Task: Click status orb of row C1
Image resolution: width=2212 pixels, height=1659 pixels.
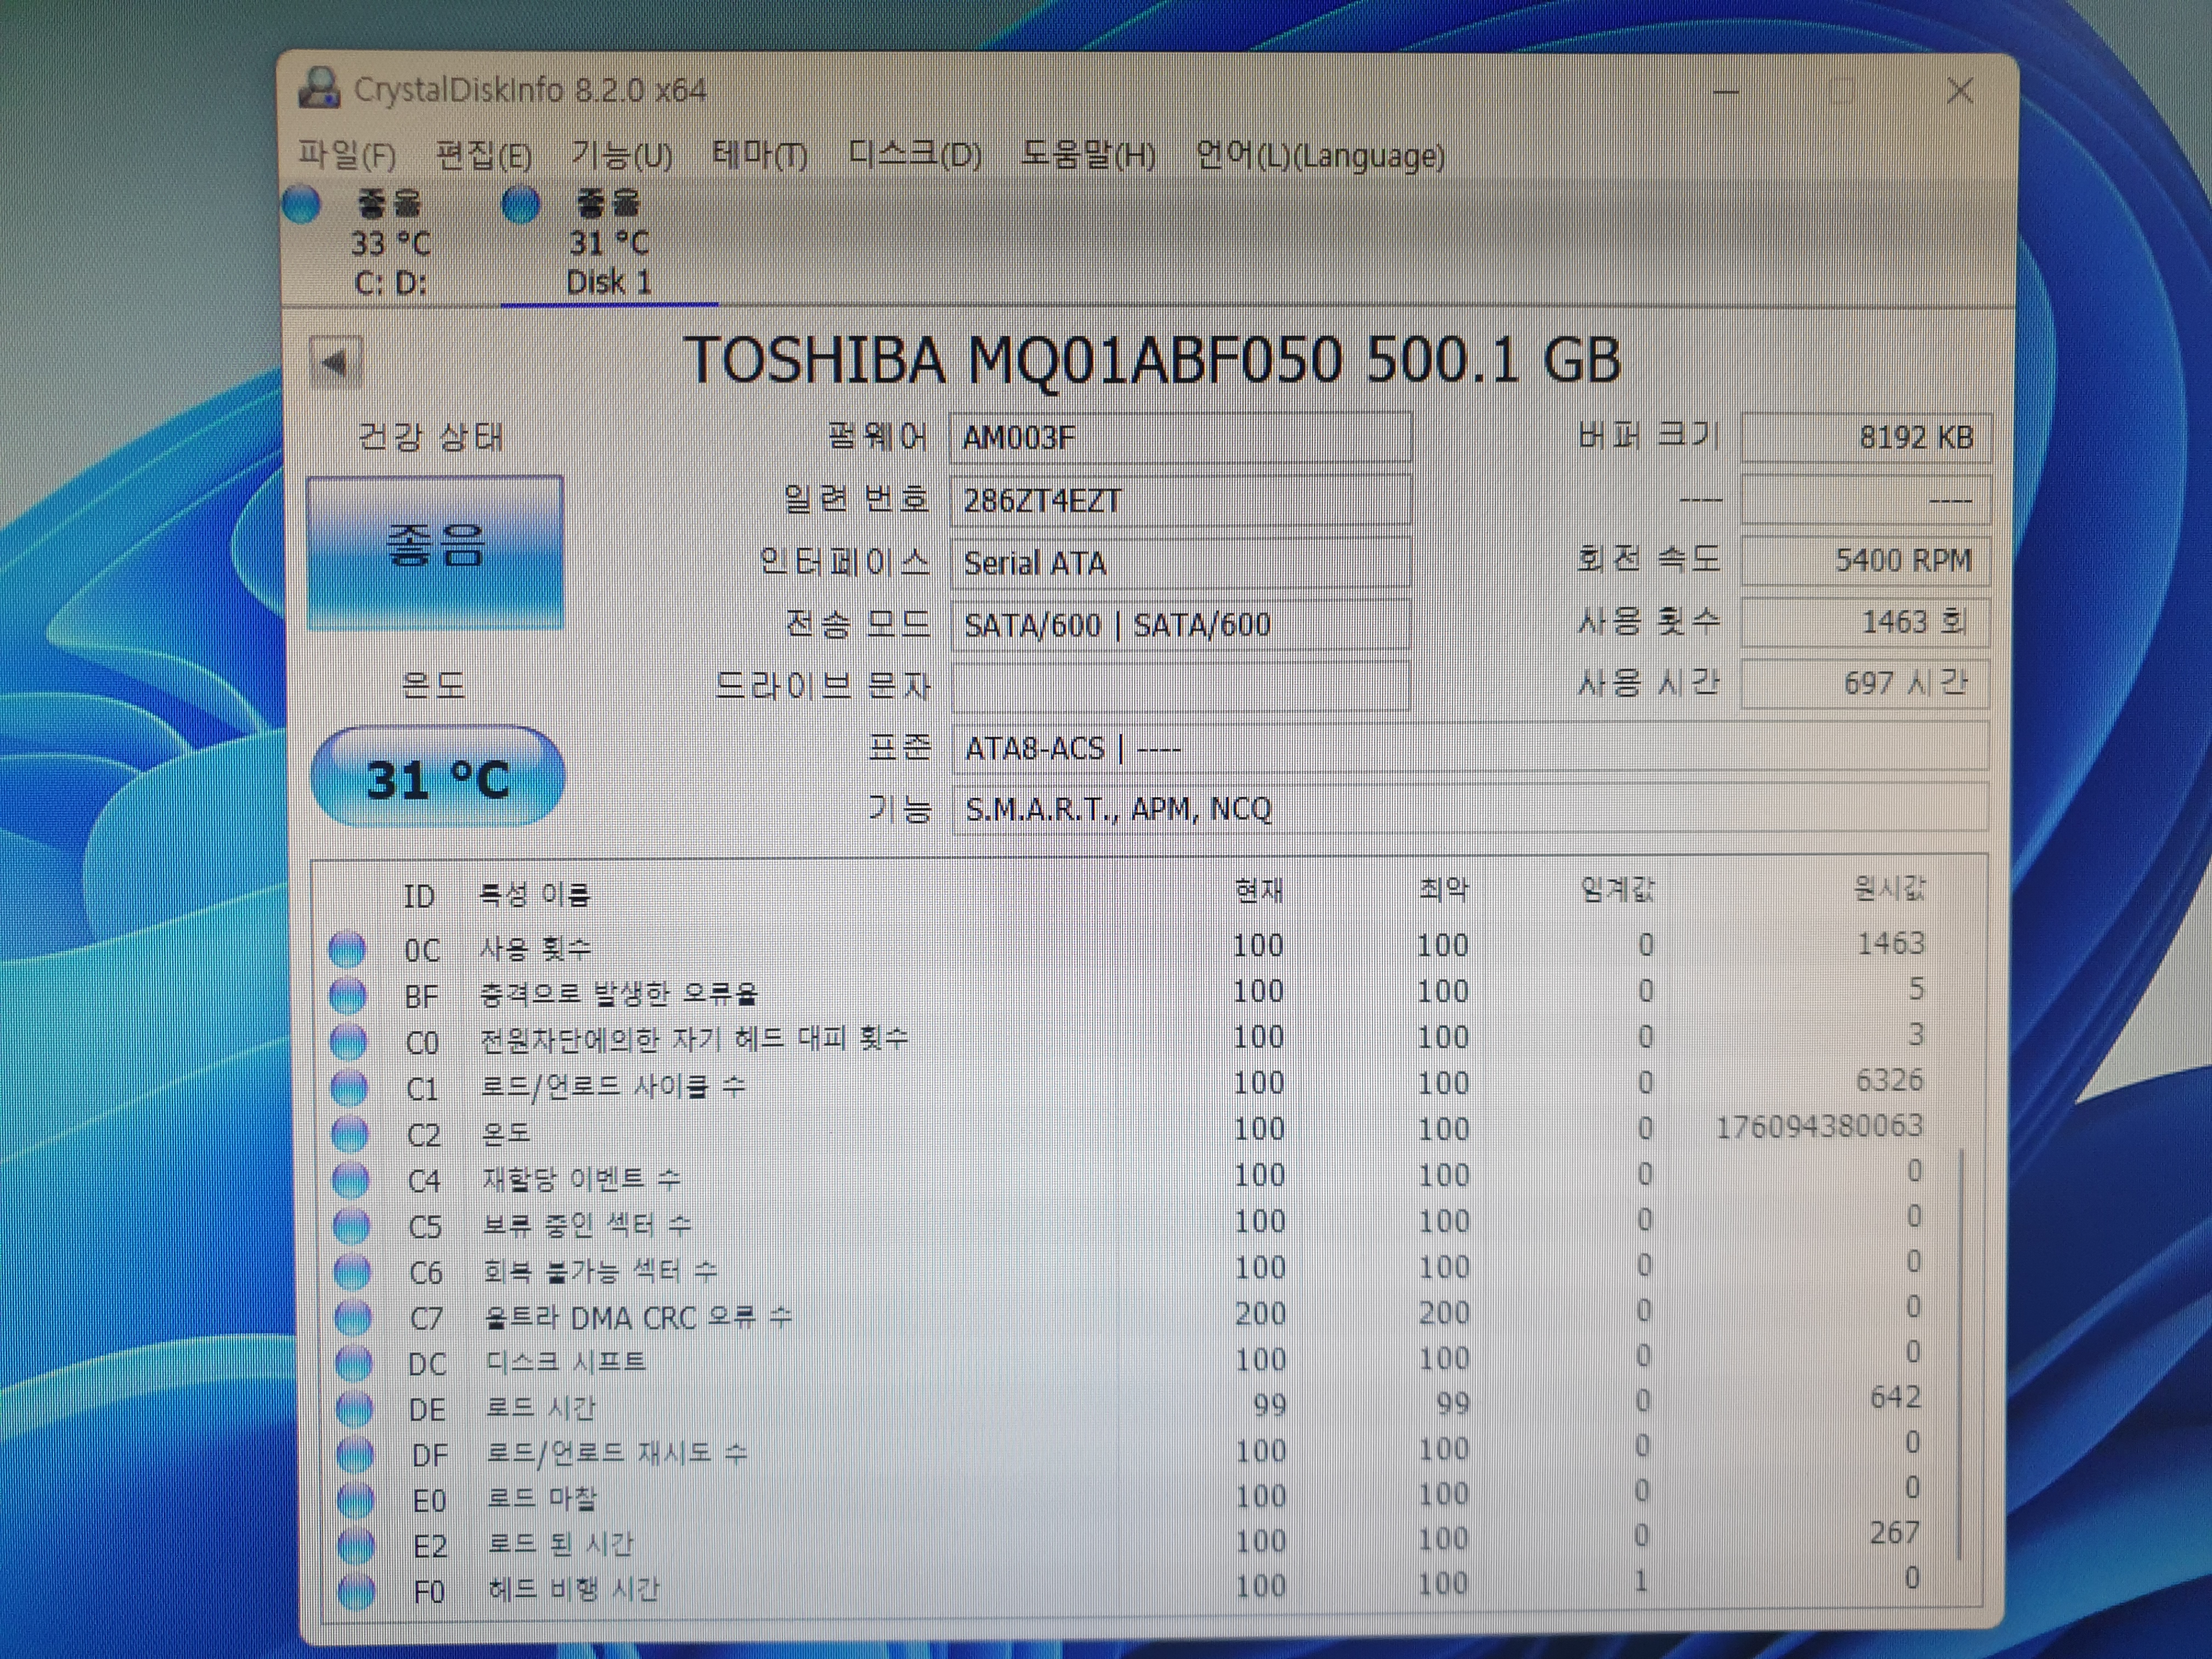Action: (349, 1087)
